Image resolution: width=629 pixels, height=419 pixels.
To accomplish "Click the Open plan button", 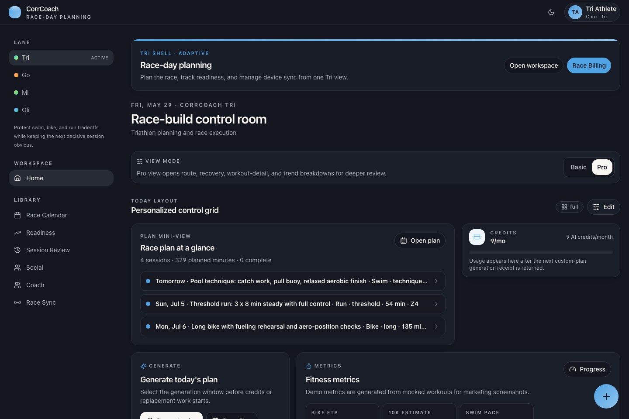I will click(x=420, y=240).
